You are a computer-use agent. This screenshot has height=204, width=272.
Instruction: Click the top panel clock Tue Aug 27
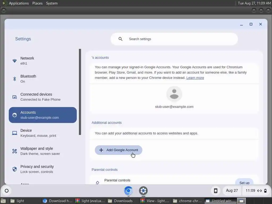click(254, 3)
